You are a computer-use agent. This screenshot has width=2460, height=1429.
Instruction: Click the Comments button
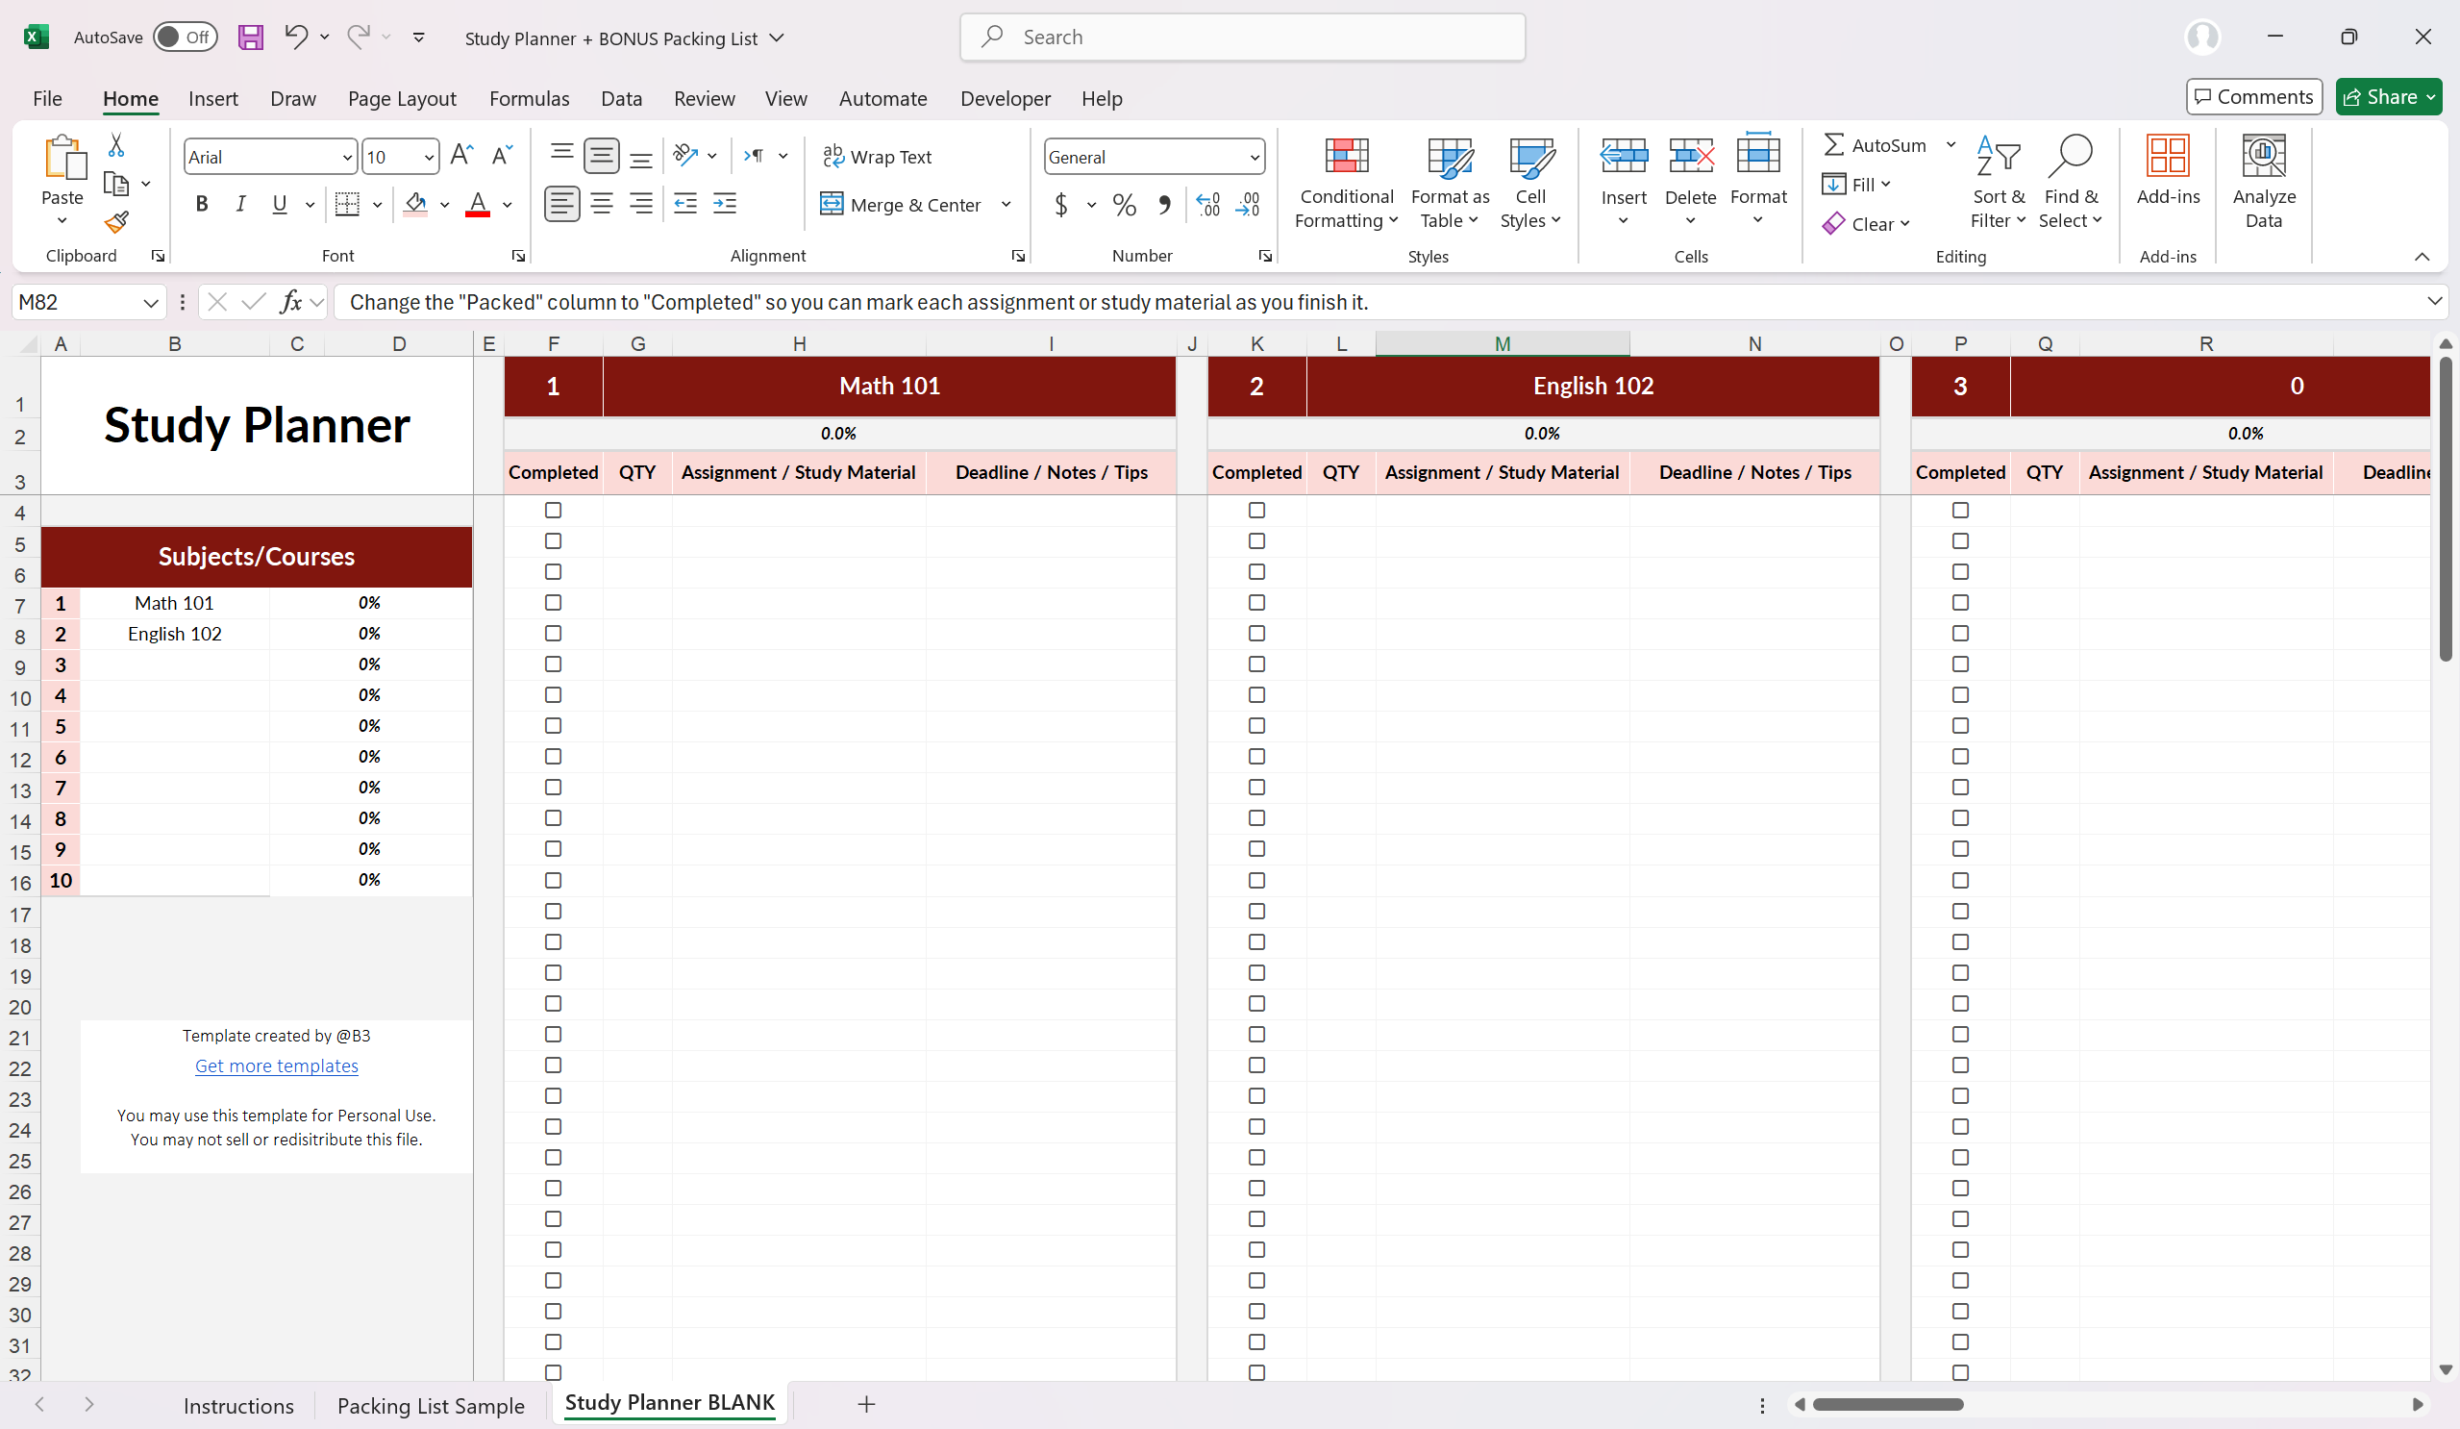point(2253,97)
